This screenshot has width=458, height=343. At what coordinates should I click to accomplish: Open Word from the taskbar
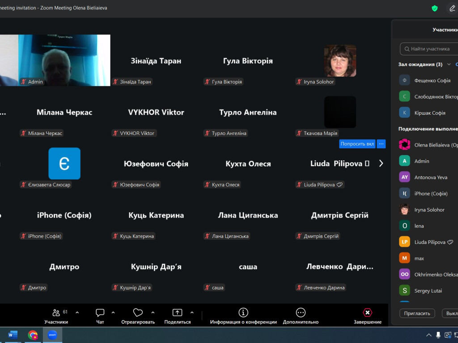[x=13, y=335]
